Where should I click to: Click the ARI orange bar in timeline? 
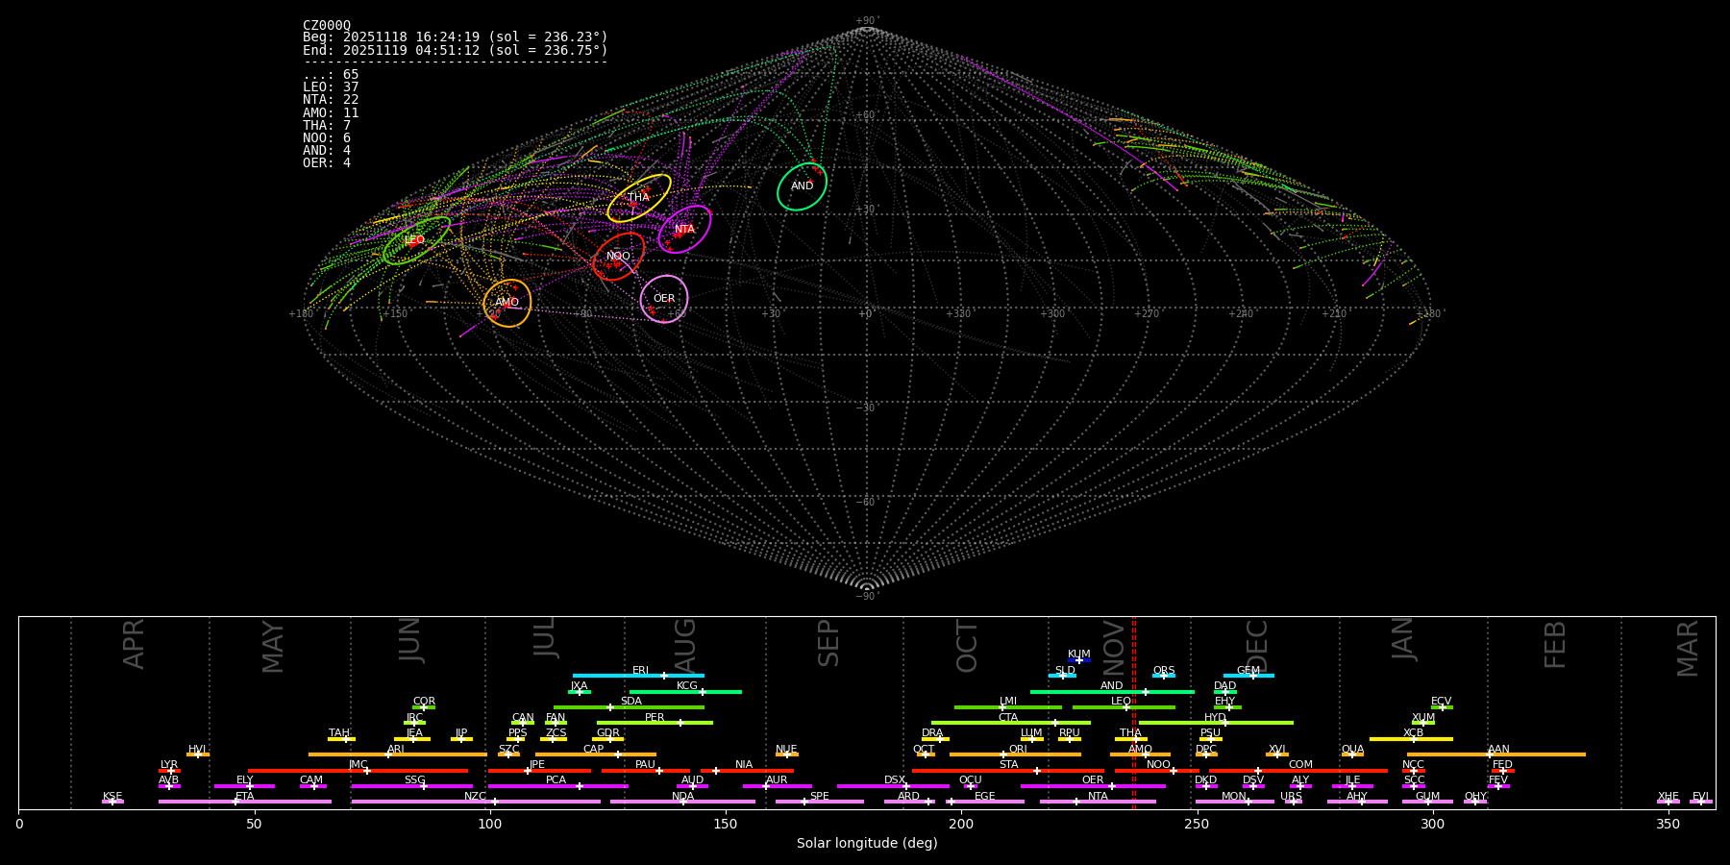coord(398,754)
